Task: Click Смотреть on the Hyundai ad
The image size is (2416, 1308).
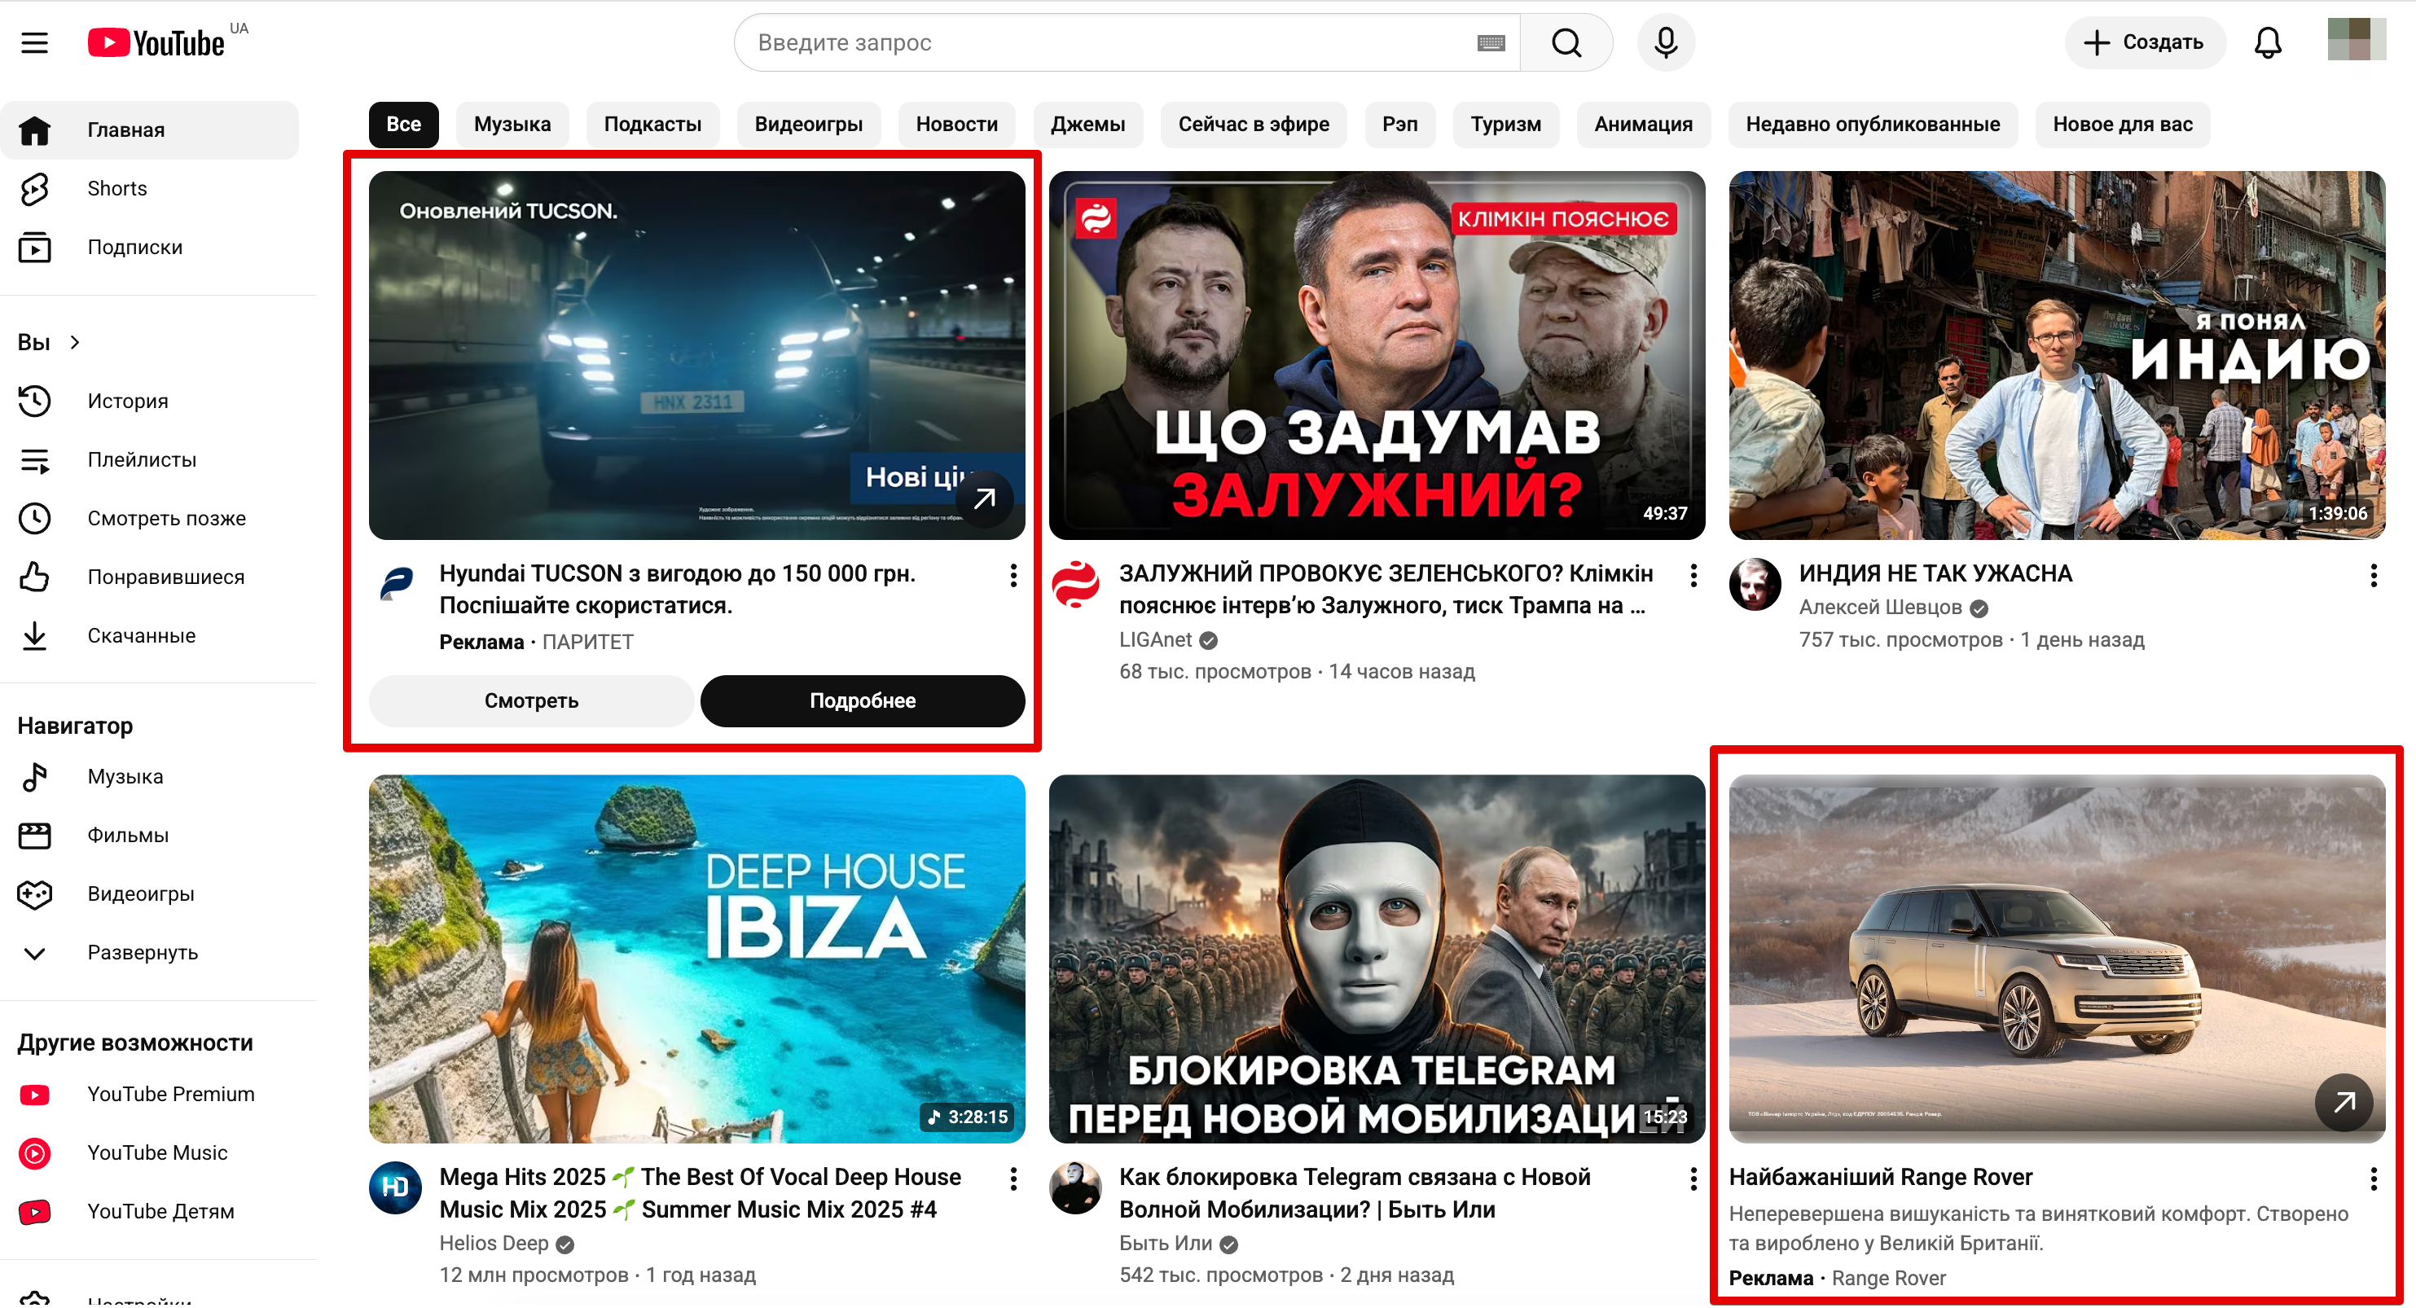Action: [x=531, y=701]
